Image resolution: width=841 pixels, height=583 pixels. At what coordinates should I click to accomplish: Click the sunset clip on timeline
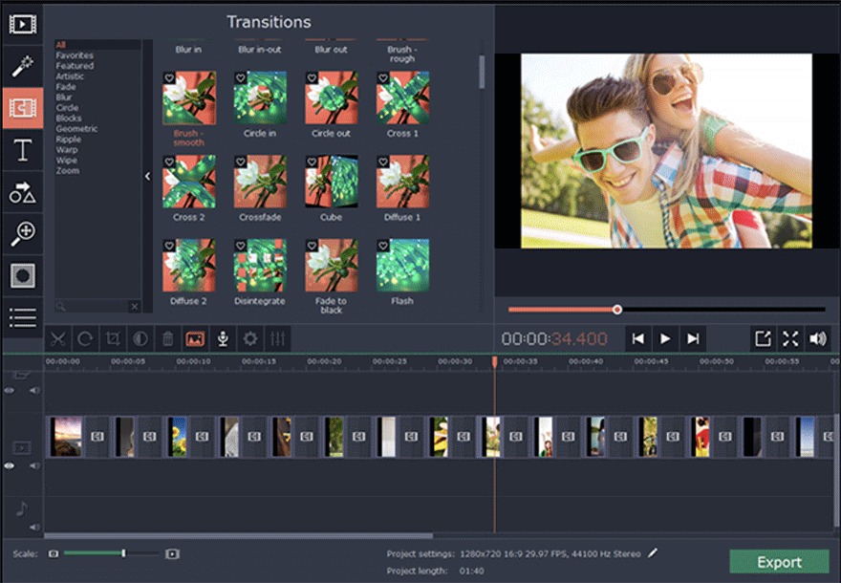click(x=66, y=437)
